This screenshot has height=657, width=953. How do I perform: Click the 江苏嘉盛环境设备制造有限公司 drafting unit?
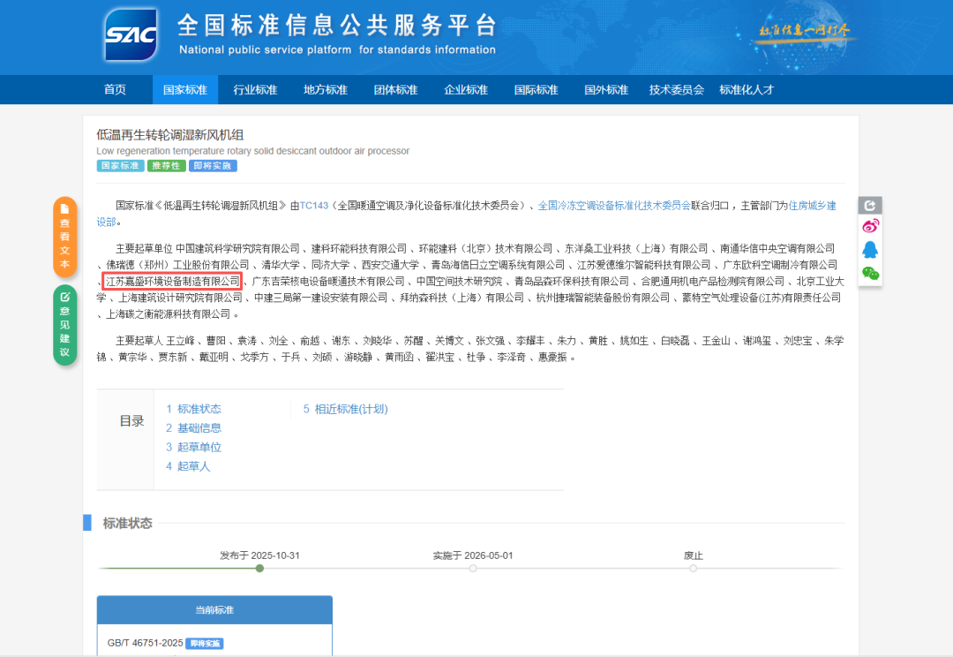(x=173, y=281)
